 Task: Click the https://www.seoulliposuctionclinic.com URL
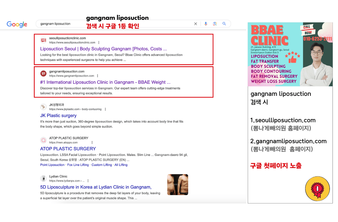[72, 42]
